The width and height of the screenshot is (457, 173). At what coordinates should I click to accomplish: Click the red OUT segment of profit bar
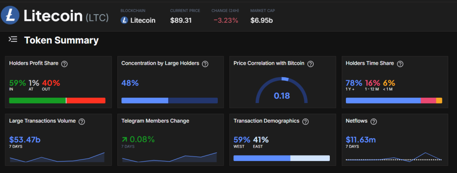[x=86, y=100]
